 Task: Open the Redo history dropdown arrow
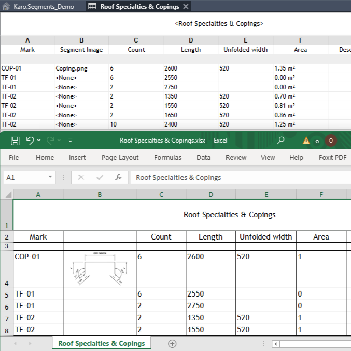click(x=59, y=141)
